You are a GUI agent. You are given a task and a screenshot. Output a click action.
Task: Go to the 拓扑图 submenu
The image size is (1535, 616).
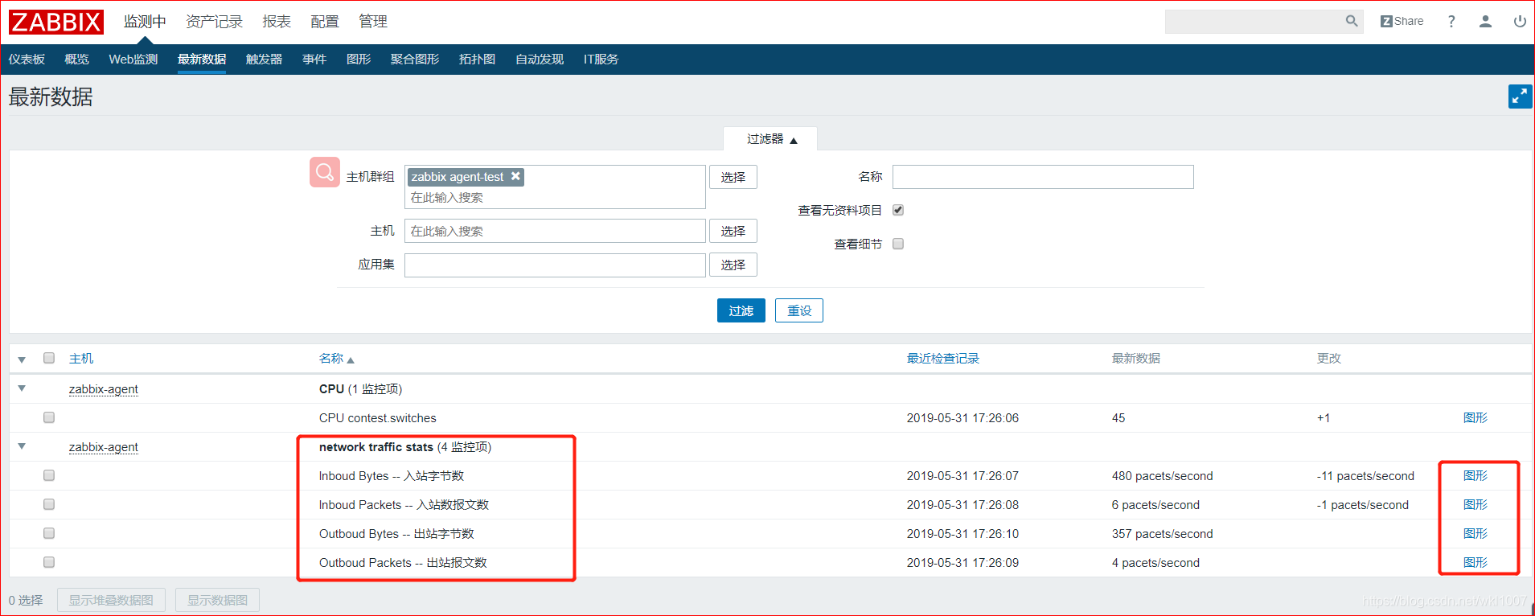[x=477, y=60]
